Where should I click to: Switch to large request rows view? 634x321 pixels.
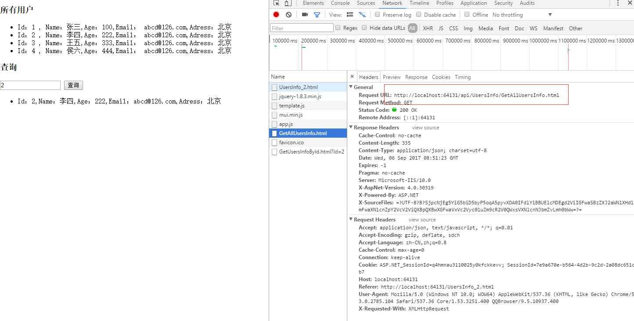coord(350,14)
